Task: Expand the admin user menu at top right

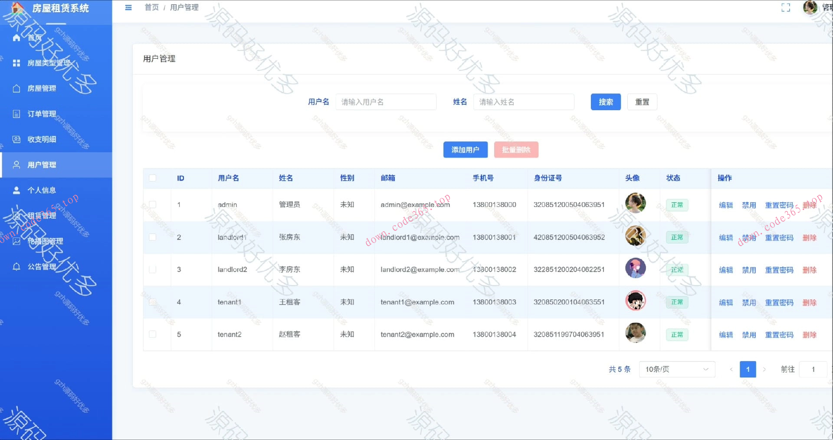Action: (x=810, y=7)
